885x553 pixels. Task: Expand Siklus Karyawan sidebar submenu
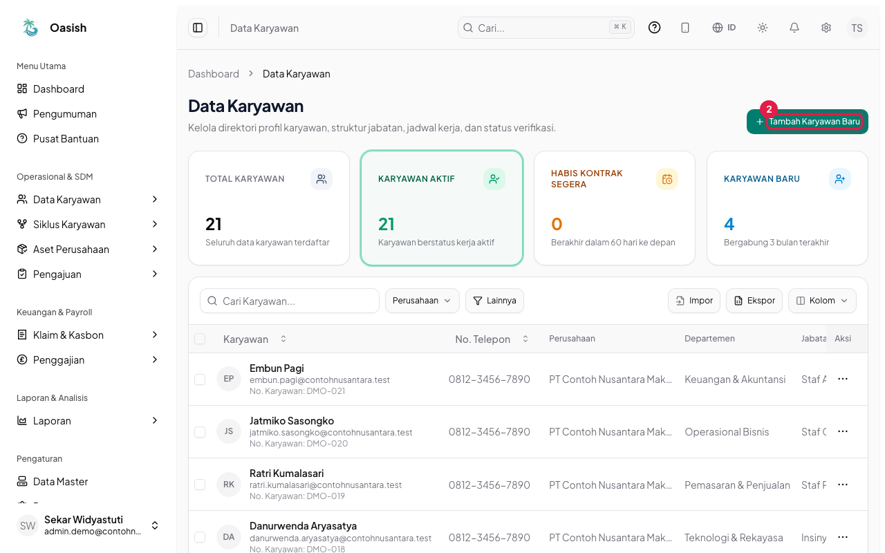(x=155, y=224)
